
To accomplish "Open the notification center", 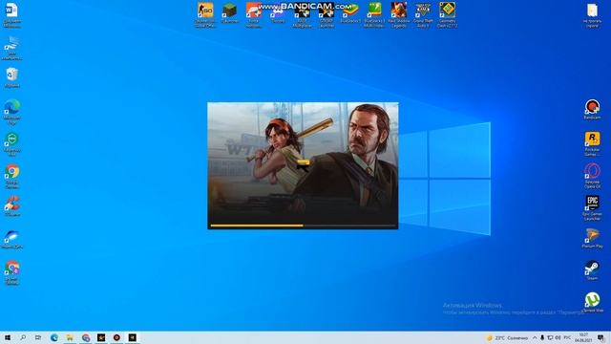I will [x=601, y=337].
